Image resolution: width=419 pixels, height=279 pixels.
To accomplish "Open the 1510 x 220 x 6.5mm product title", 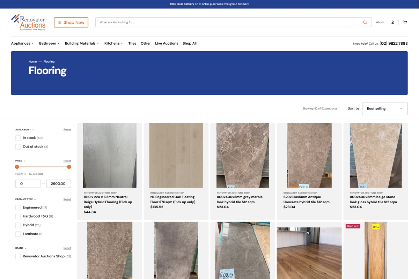I will 108,202.
